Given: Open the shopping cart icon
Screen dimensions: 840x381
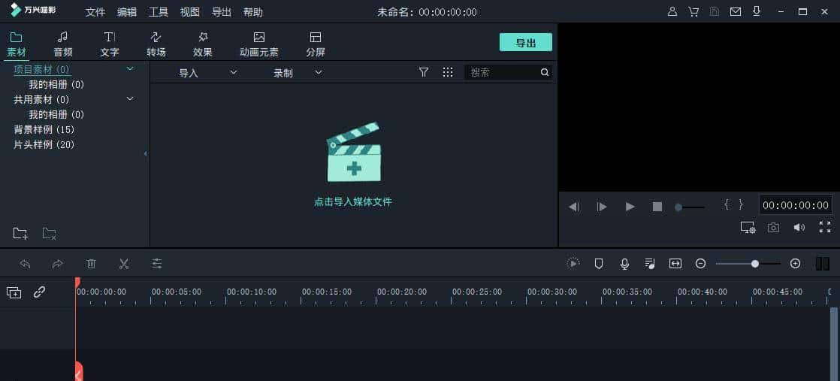Looking at the screenshot, I should 693,11.
